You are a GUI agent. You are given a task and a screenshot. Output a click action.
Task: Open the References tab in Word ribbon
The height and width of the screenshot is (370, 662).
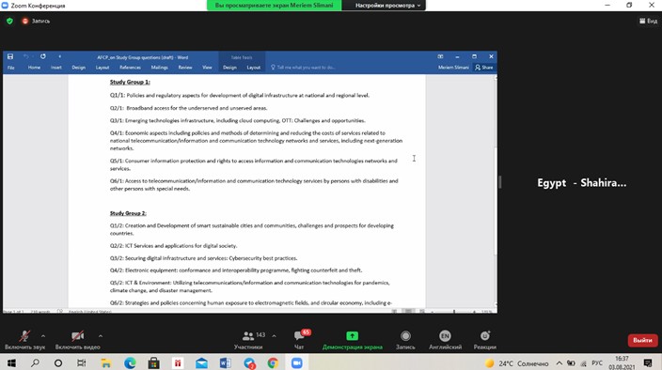coord(130,68)
